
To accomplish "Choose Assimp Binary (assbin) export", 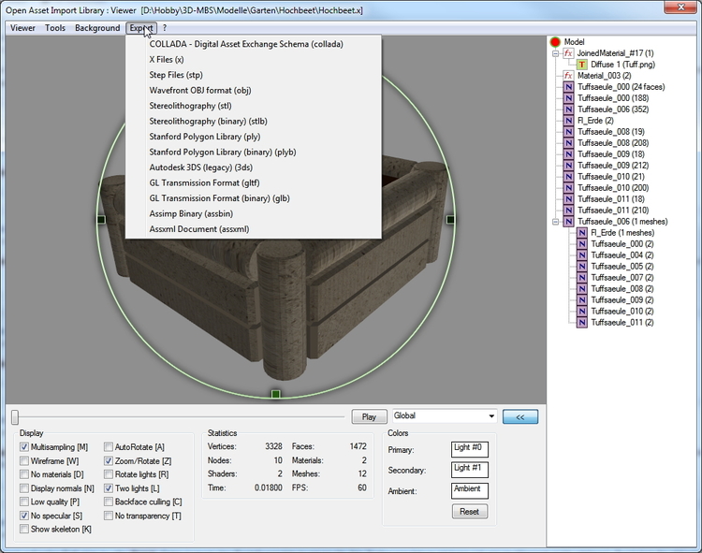I will [254, 213].
